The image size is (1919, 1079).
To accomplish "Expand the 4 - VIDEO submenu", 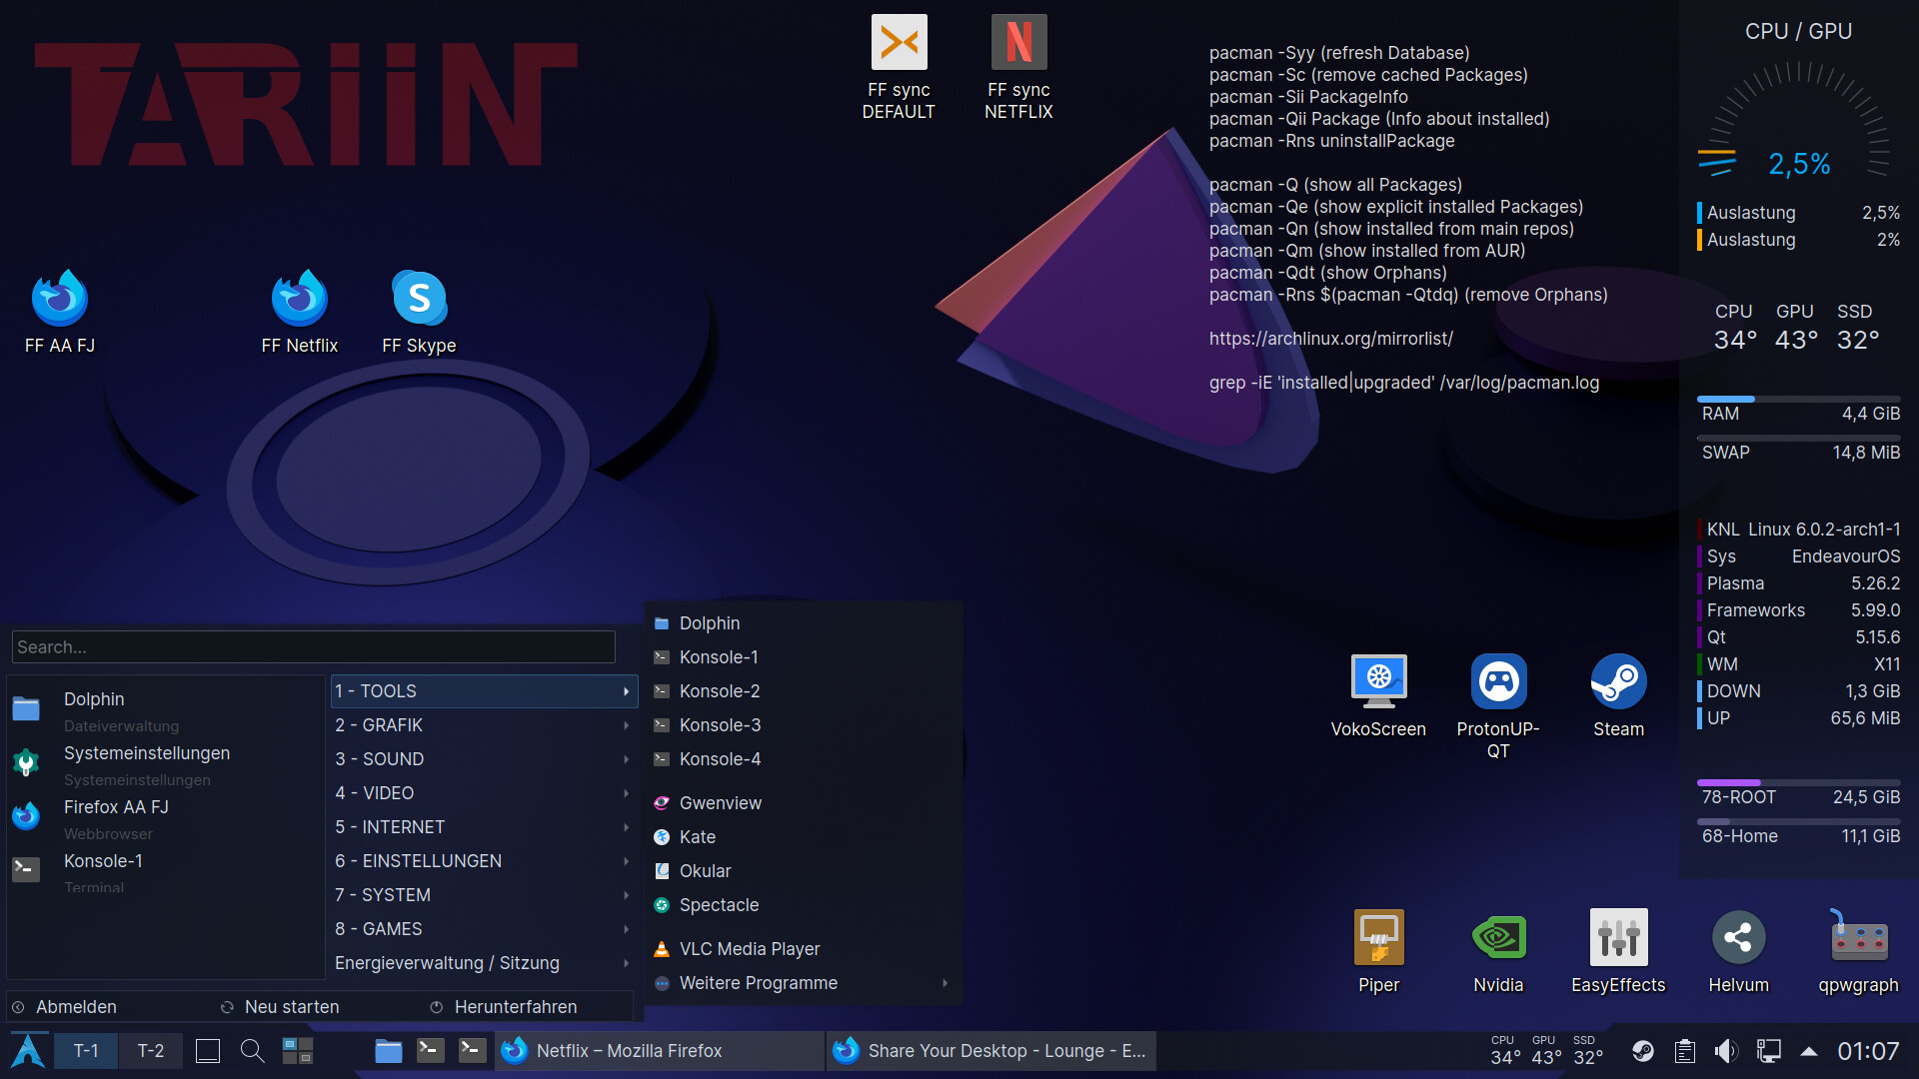I will pos(485,793).
